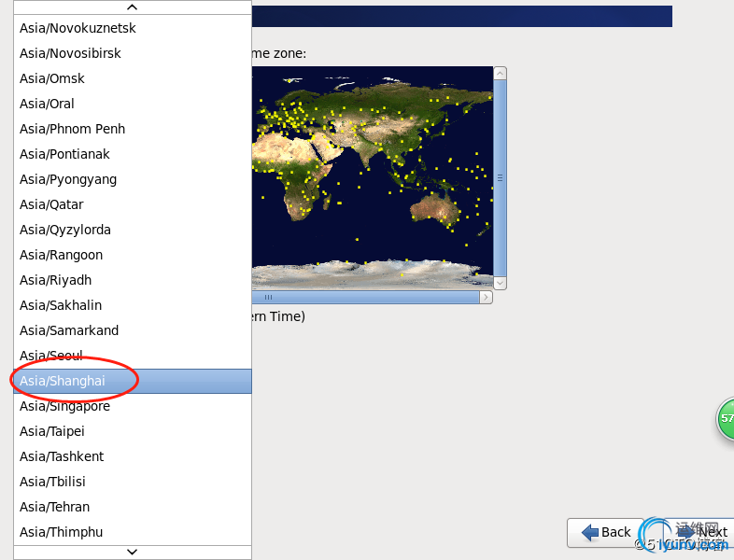Click the highlighted Asia/Shanghai entry

(x=133, y=382)
